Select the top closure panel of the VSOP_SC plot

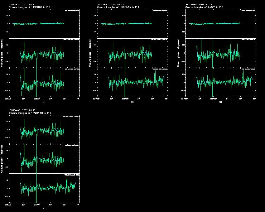tap(44, 129)
